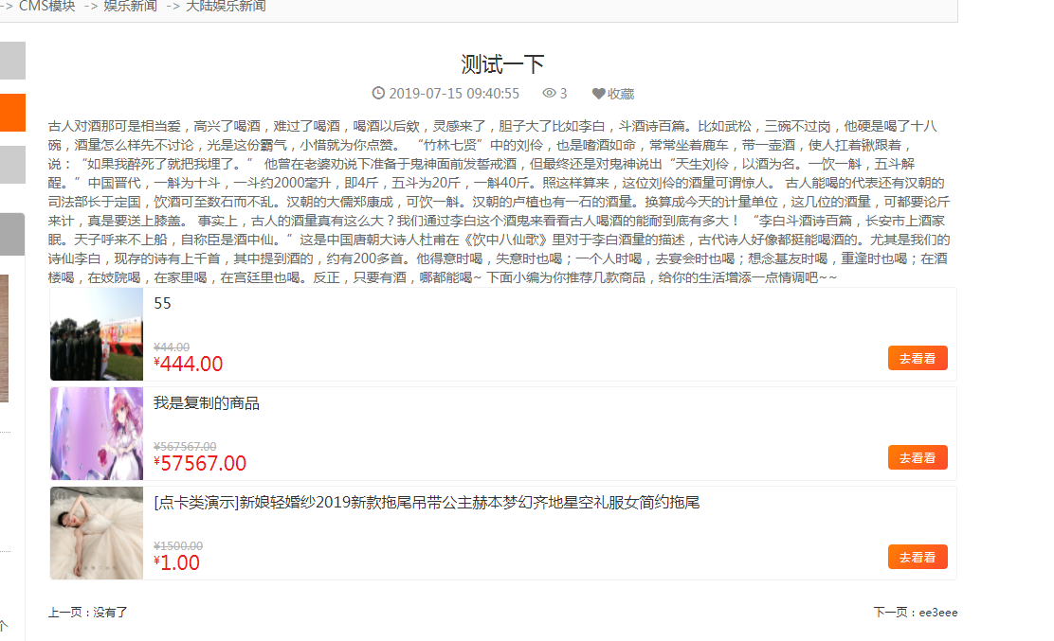
Task: Click the article title 测试一下
Action: tap(502, 64)
